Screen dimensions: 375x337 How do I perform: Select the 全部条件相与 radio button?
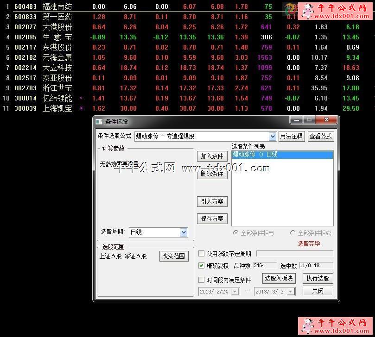pyautogui.click(x=235, y=233)
